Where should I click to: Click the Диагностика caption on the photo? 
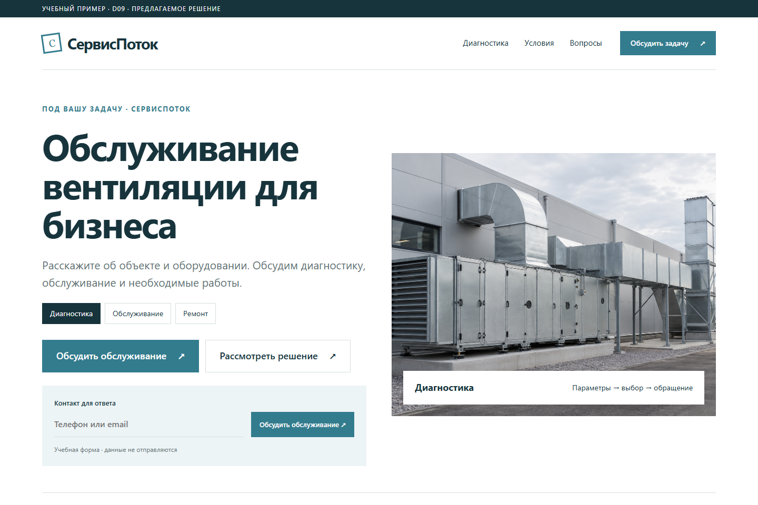point(444,388)
